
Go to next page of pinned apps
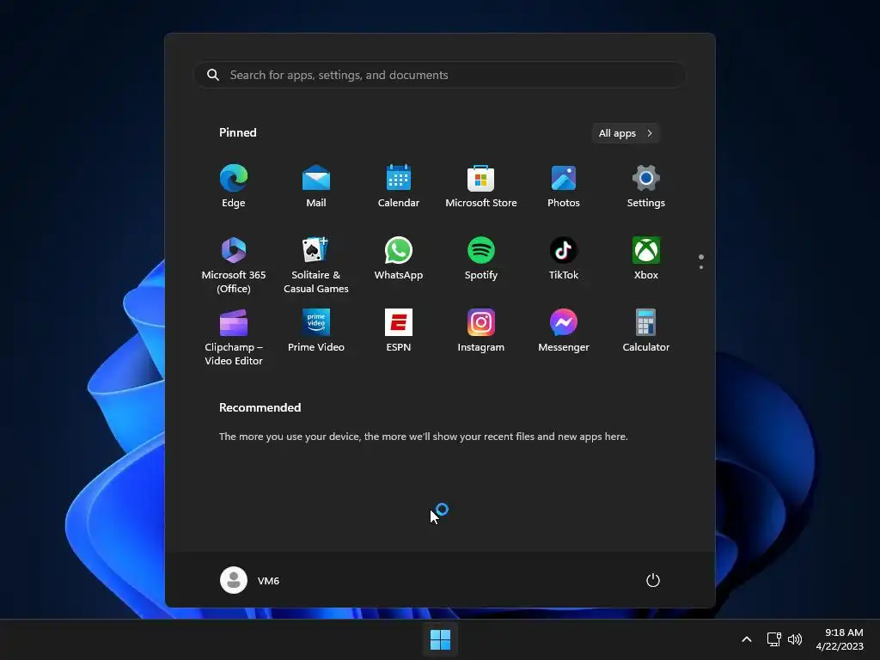pyautogui.click(x=701, y=267)
